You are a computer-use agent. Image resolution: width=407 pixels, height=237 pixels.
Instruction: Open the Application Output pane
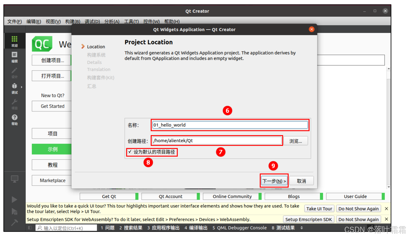coord(163,228)
